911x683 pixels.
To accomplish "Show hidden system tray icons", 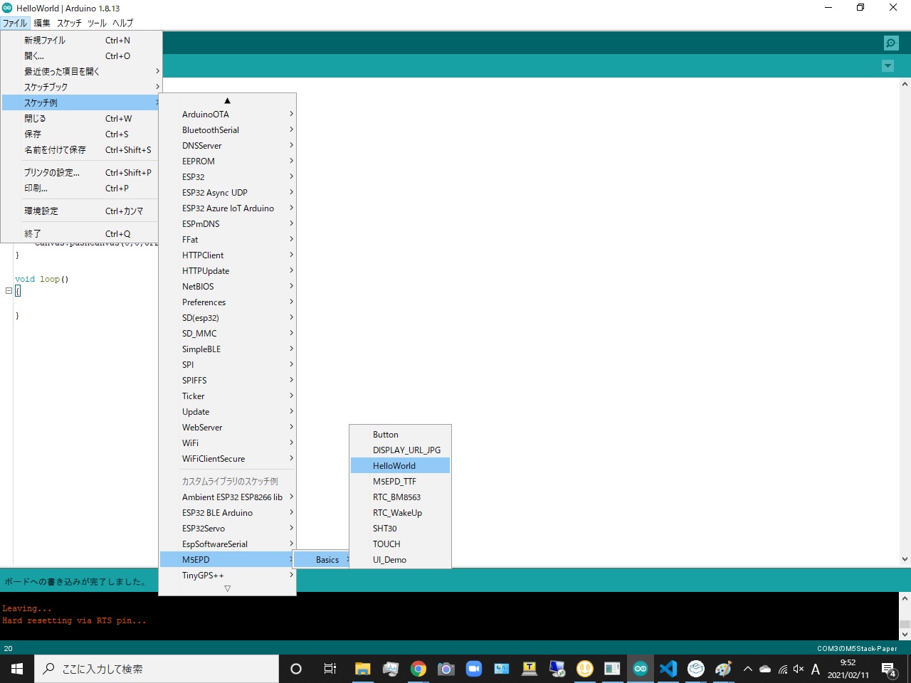I will pos(748,669).
